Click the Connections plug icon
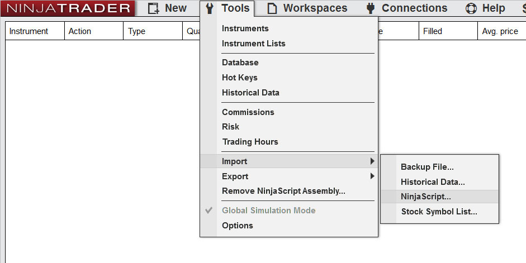Image resolution: width=526 pixels, height=263 pixels. (371, 8)
